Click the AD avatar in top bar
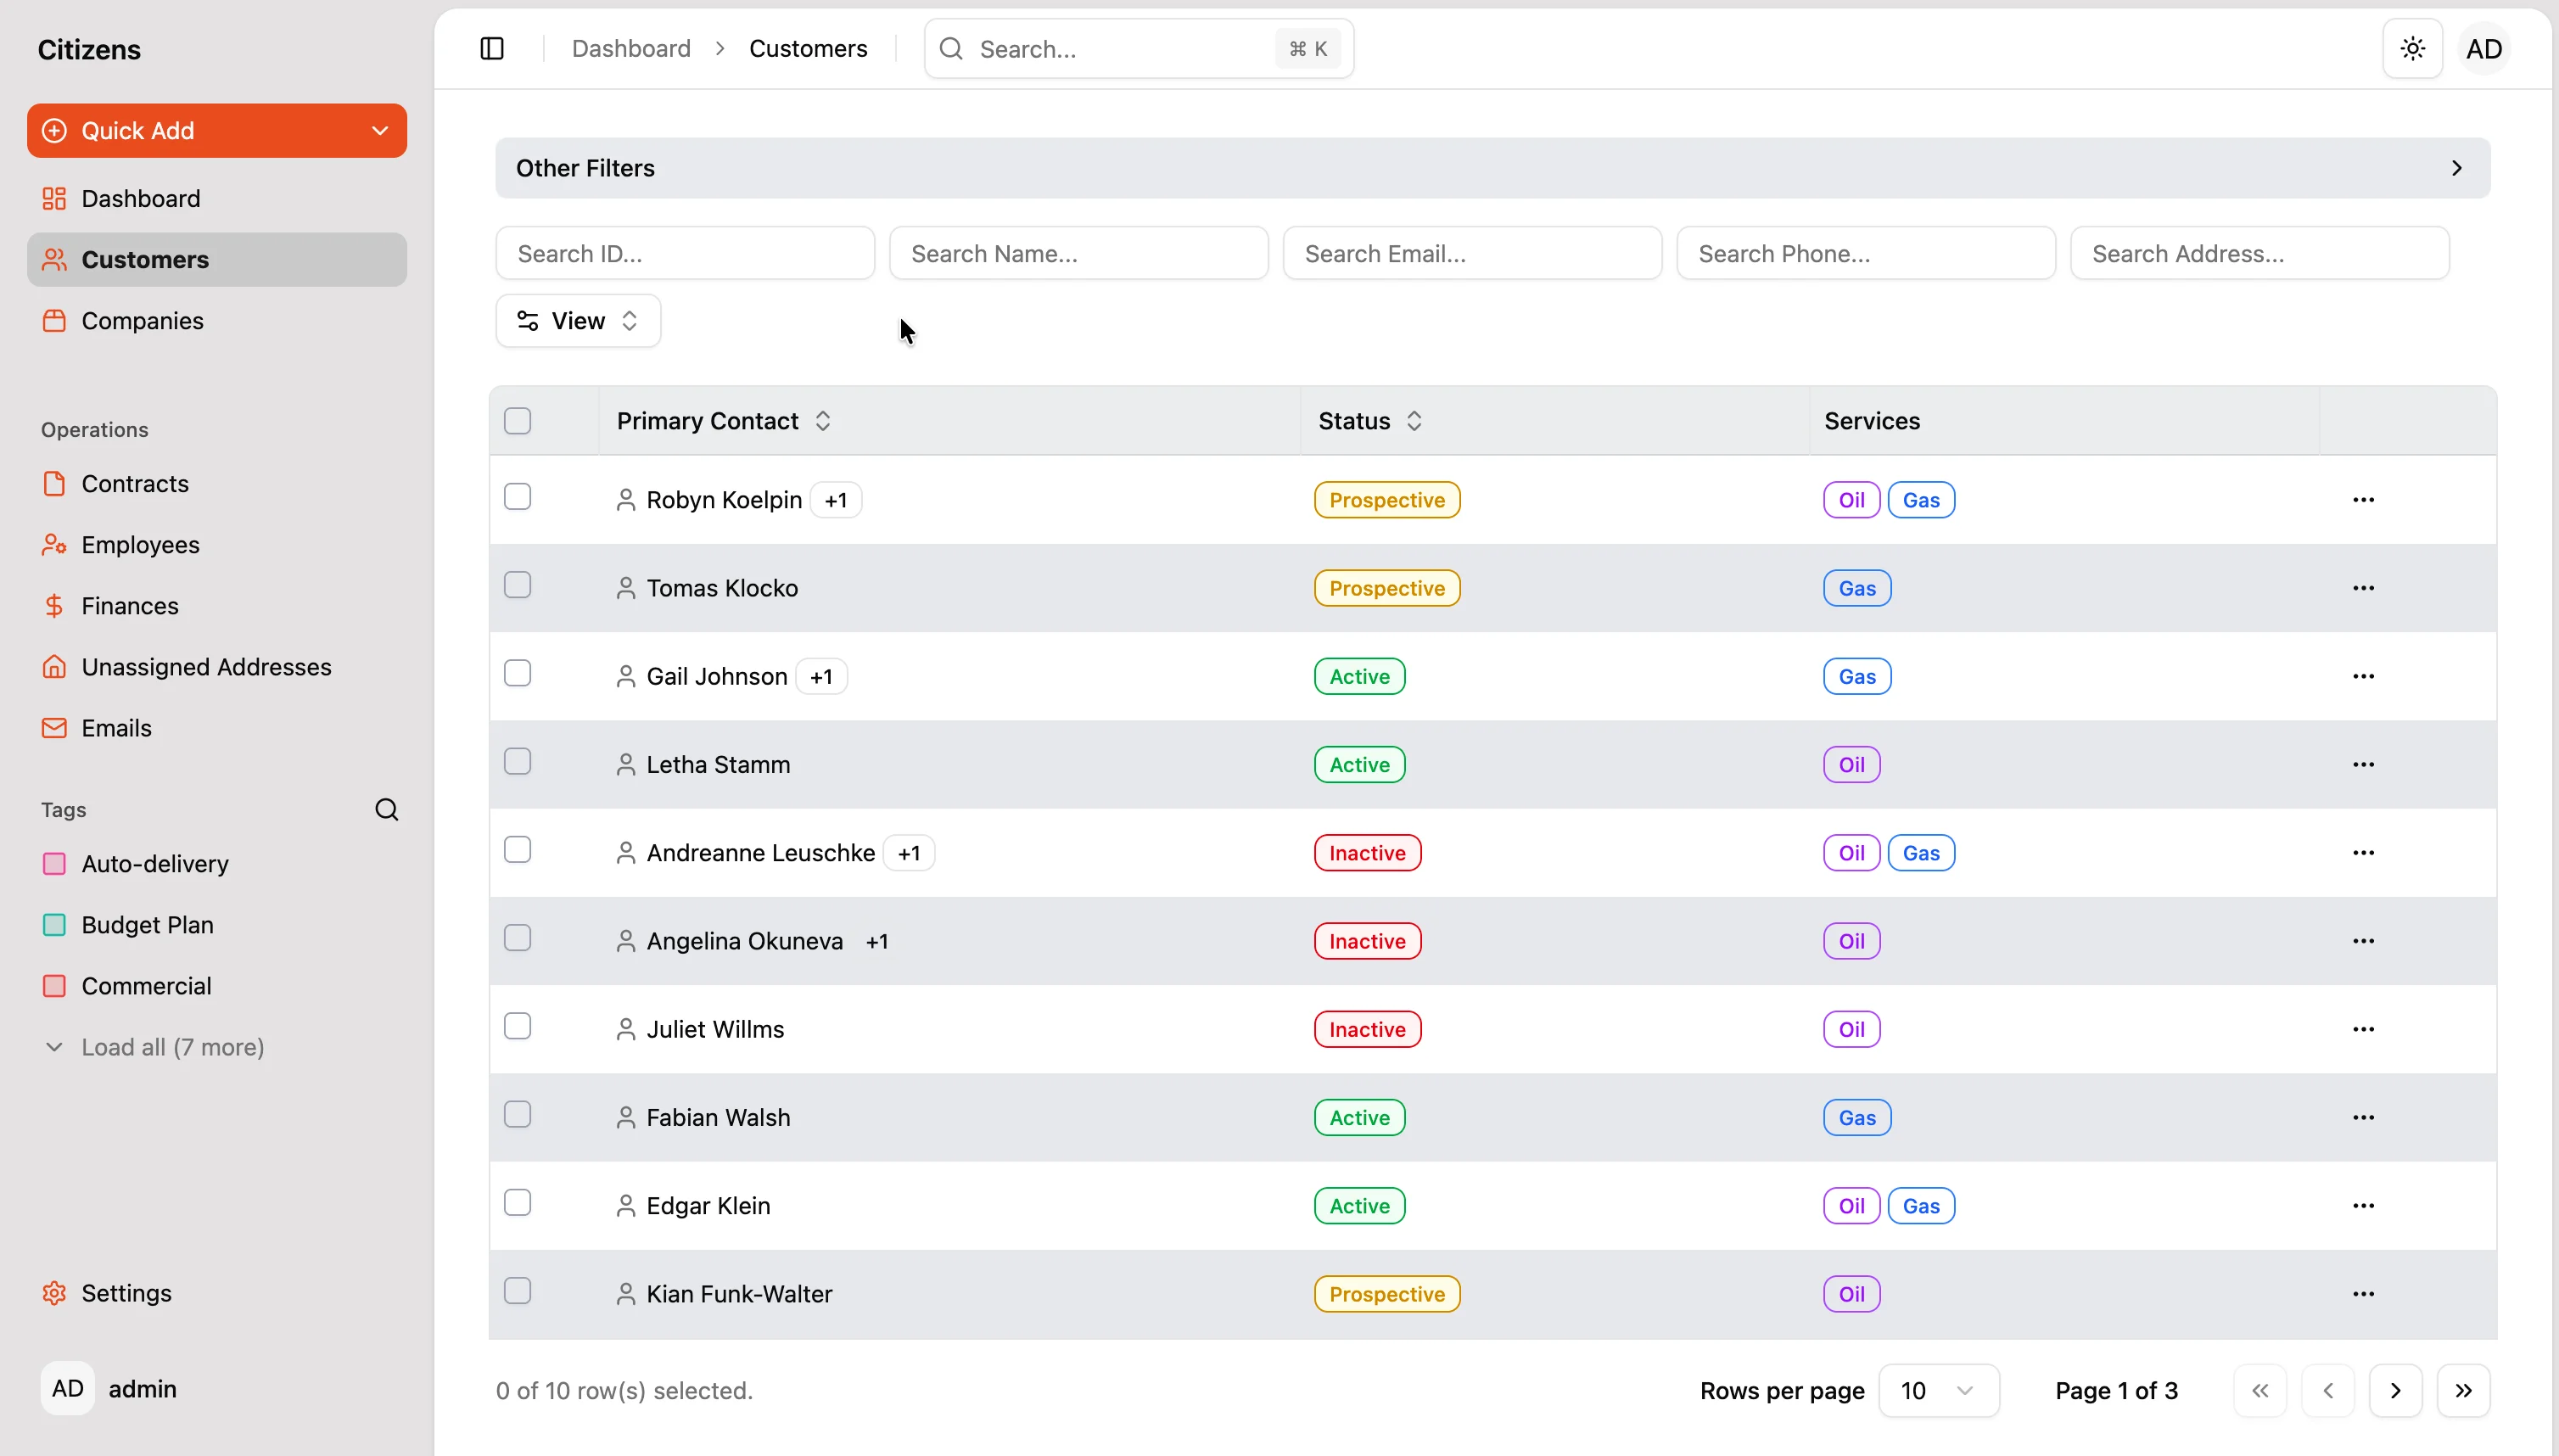Viewport: 2559px width, 1456px height. coord(2483,48)
